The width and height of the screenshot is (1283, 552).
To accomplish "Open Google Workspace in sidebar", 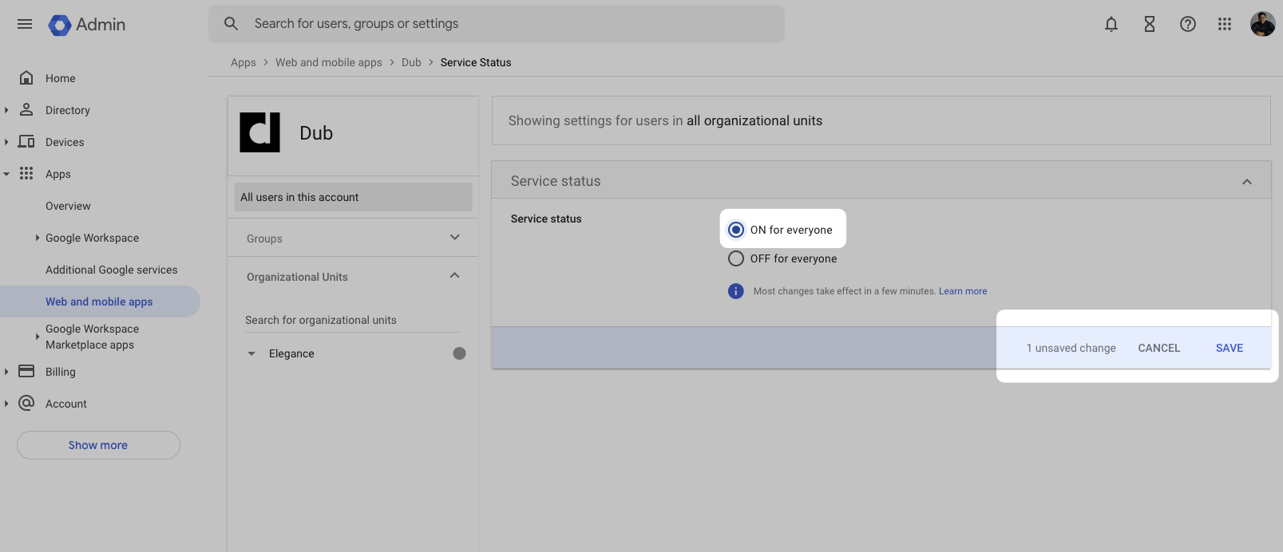I will (92, 238).
